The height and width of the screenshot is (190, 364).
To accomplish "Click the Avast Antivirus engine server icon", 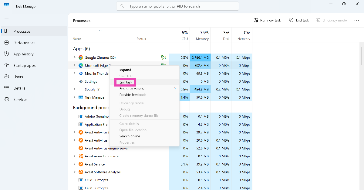I will 81,148.
